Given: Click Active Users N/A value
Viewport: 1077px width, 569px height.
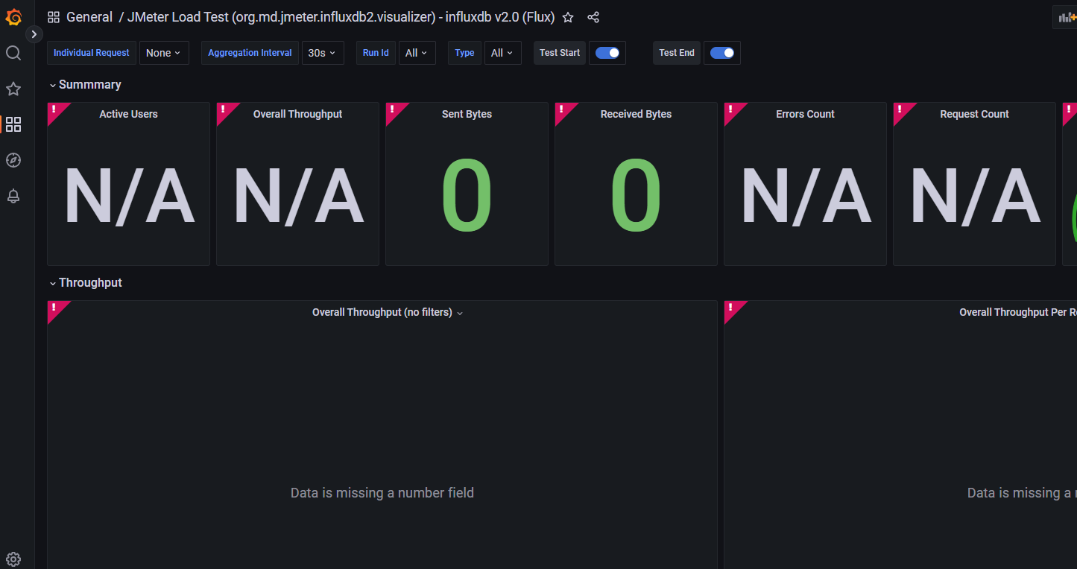Looking at the screenshot, I should click(128, 197).
